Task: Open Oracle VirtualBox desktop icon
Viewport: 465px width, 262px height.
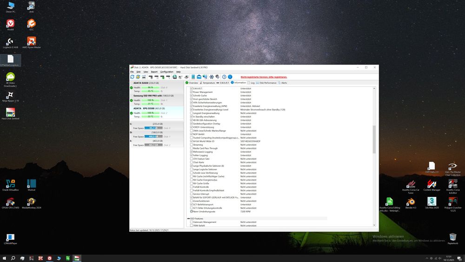Action: coord(10,185)
